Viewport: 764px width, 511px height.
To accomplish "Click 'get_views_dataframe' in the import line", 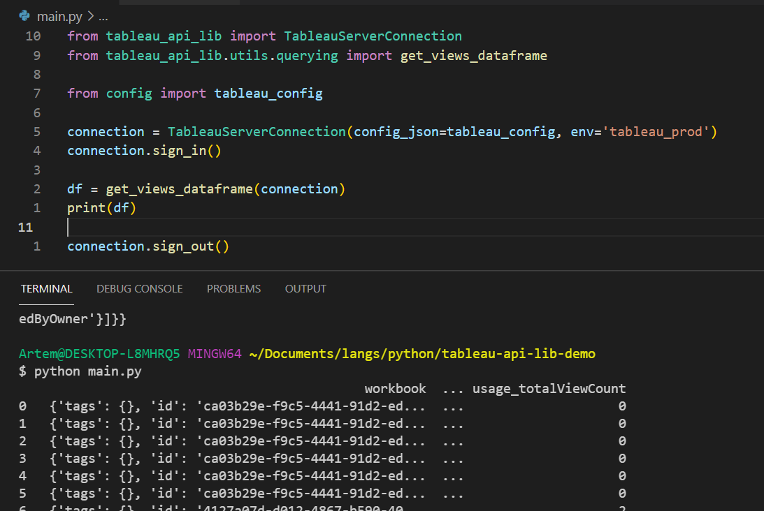I will click(474, 55).
